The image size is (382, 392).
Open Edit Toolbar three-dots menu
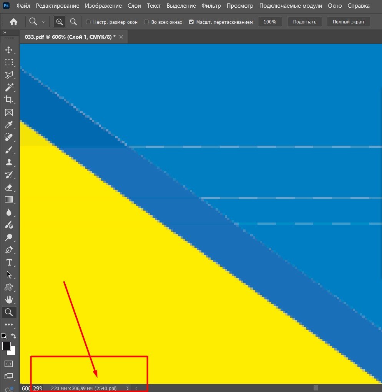[x=9, y=324]
